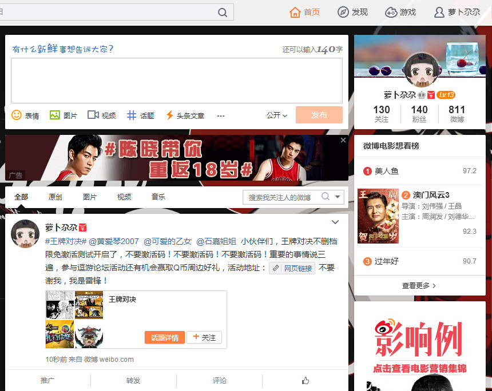Screen dimensions: 492x391
Task: Click the red envelope icon by post author
Action: [82, 228]
